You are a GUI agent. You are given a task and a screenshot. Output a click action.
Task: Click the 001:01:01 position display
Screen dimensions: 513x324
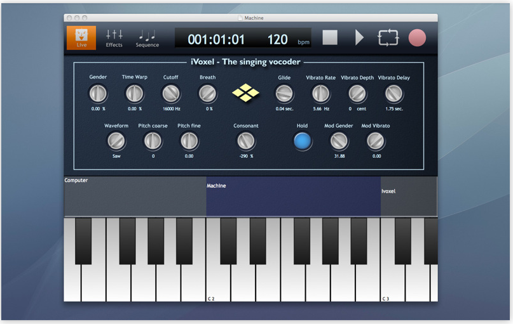coord(216,39)
